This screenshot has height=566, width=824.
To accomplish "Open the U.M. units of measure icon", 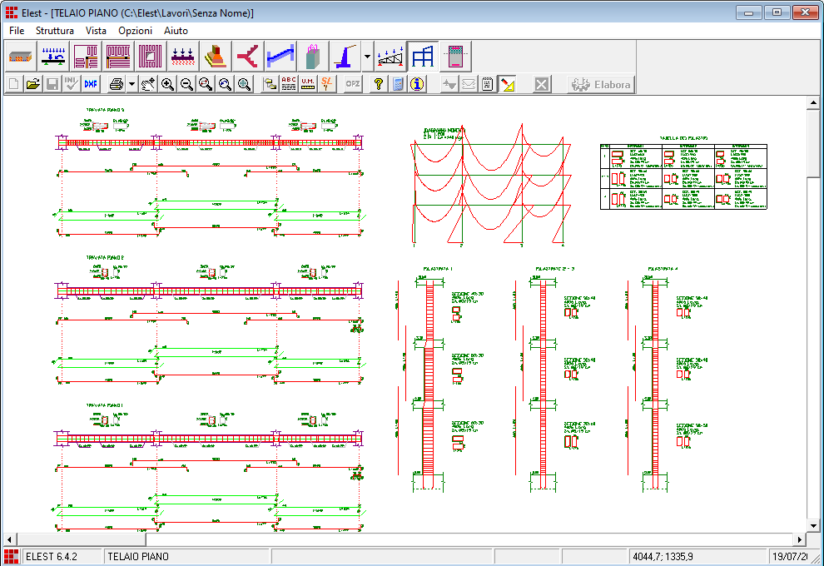I will 308,84.
